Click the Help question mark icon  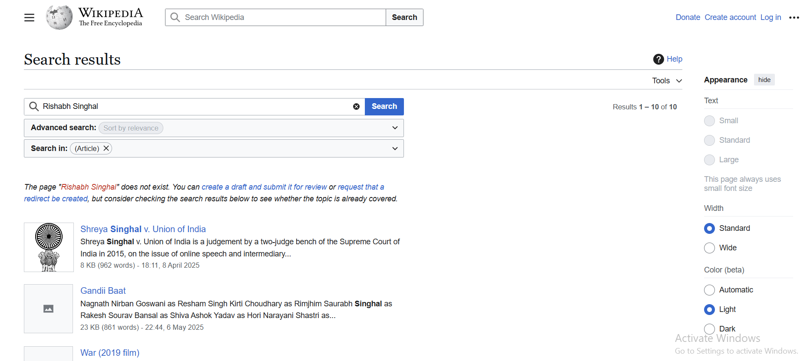(x=658, y=59)
